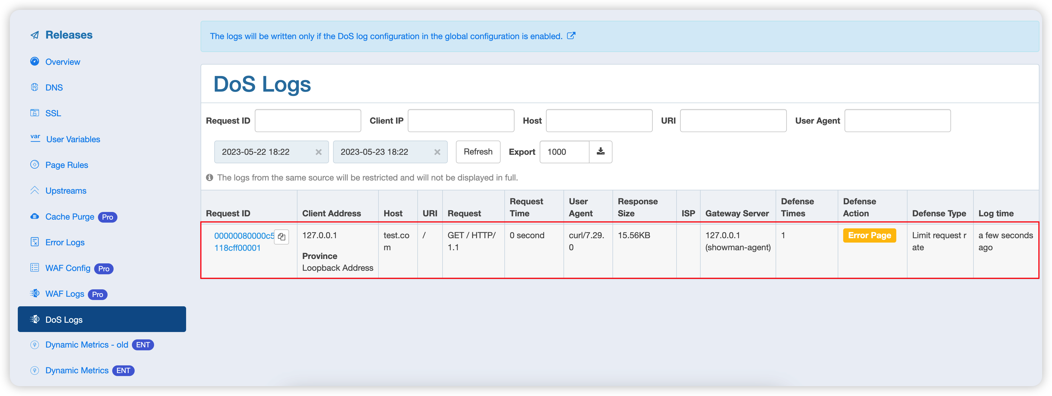This screenshot has width=1052, height=396.
Task: Open DNS settings in sidebar
Action: (x=54, y=88)
